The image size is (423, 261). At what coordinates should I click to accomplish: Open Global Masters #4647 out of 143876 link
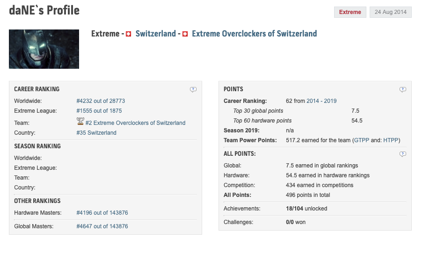tap(102, 226)
